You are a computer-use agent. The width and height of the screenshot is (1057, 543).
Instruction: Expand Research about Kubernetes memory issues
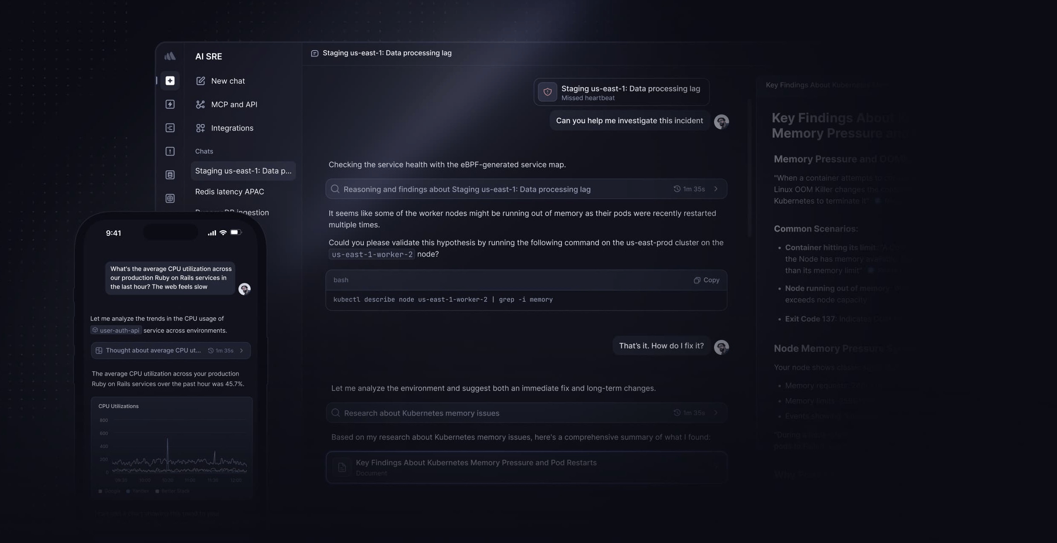coord(715,412)
